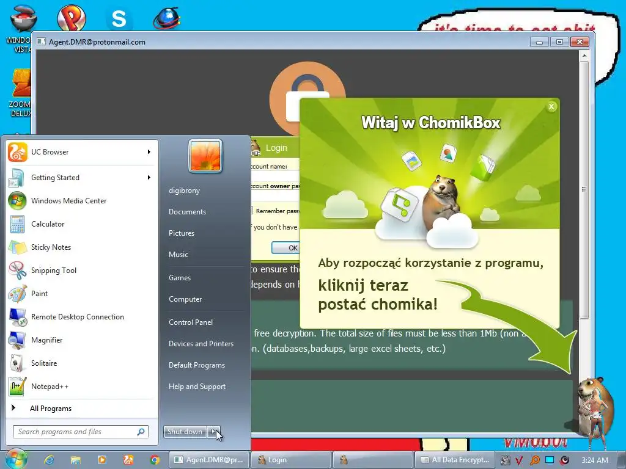Open Games from the Start menu
This screenshot has width=626, height=469.
[180, 278]
